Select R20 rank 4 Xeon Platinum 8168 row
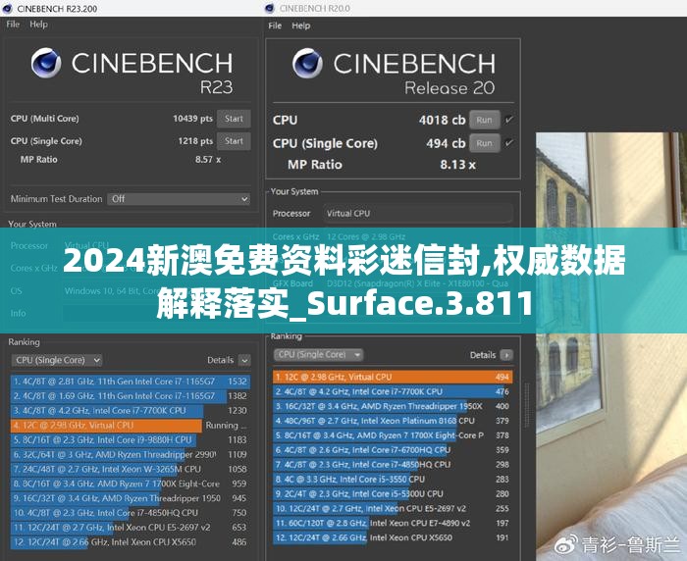The width and height of the screenshot is (687, 561). pyautogui.click(x=393, y=421)
